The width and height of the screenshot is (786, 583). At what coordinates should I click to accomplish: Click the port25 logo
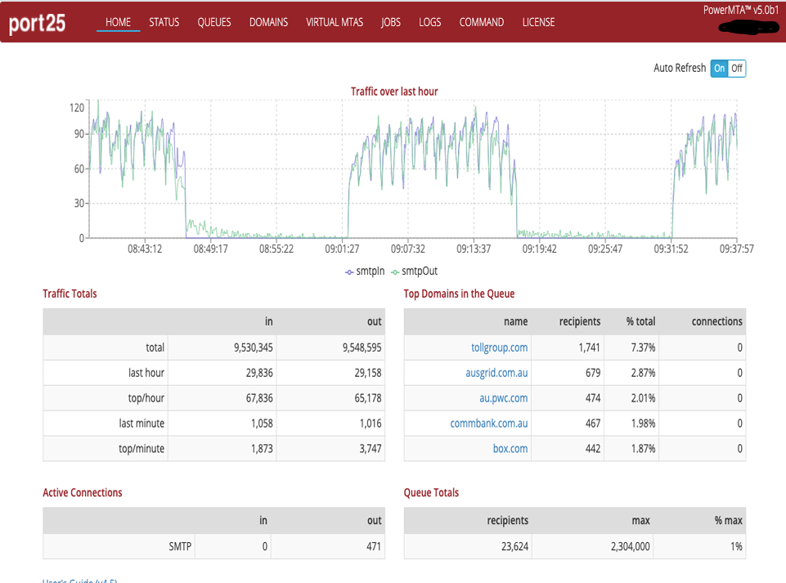tap(38, 24)
